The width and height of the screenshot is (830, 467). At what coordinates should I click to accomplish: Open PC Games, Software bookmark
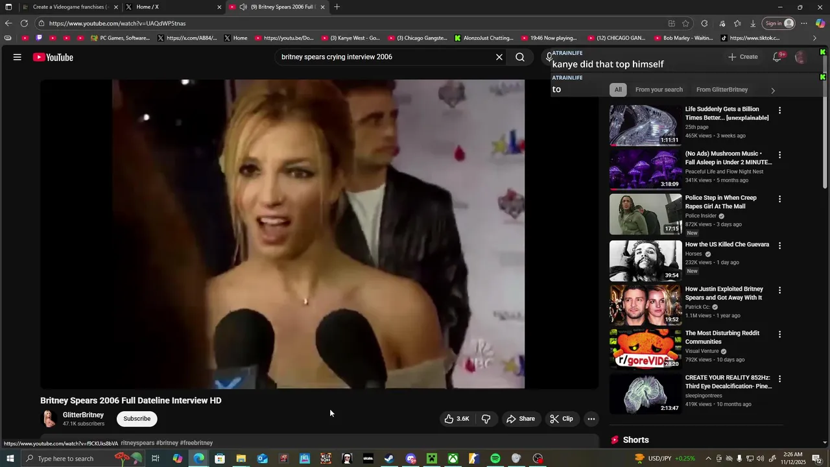pos(121,38)
